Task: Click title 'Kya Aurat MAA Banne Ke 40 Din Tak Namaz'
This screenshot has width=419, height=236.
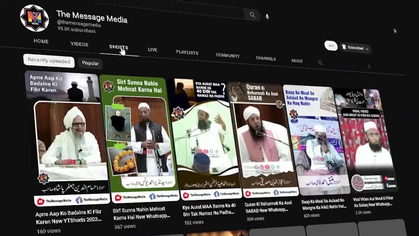Action: 209,209
